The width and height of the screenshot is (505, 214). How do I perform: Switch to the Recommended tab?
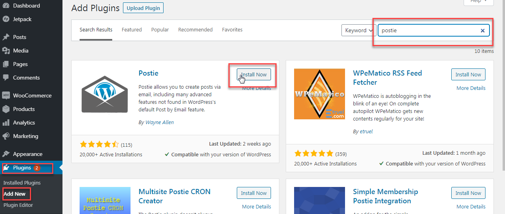(x=195, y=30)
